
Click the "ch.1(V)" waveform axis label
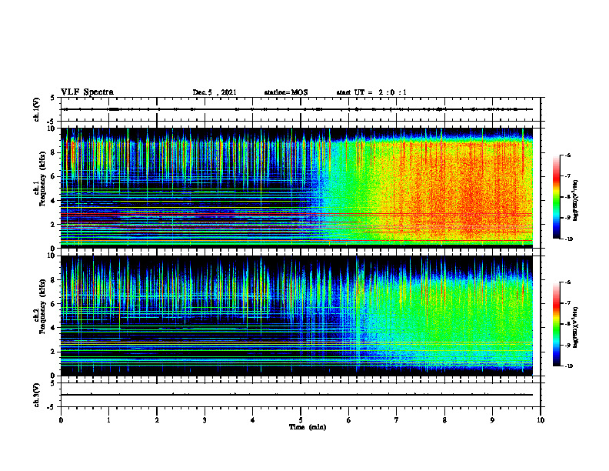point(37,109)
